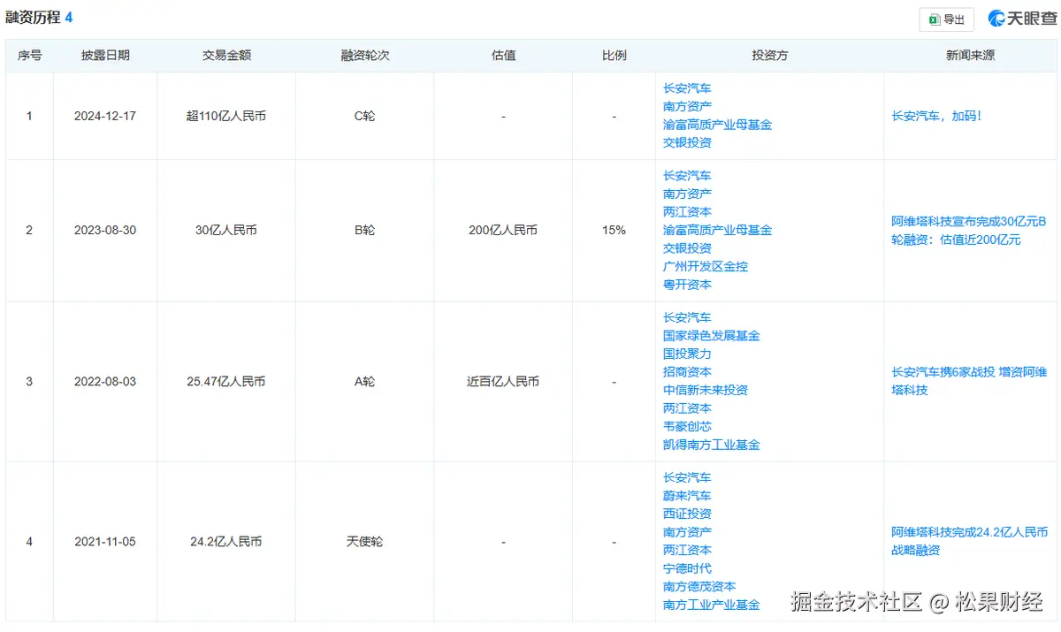Click the 比例 column header
Screen dimensions: 1061x632
click(x=614, y=55)
